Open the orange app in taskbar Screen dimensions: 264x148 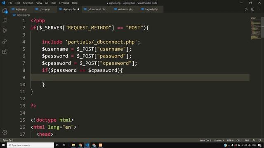tap(101, 145)
